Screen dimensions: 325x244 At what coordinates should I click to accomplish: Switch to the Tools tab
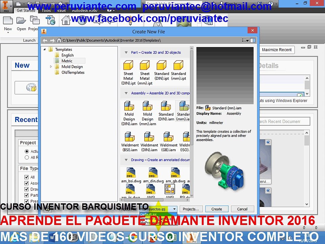(46, 11)
